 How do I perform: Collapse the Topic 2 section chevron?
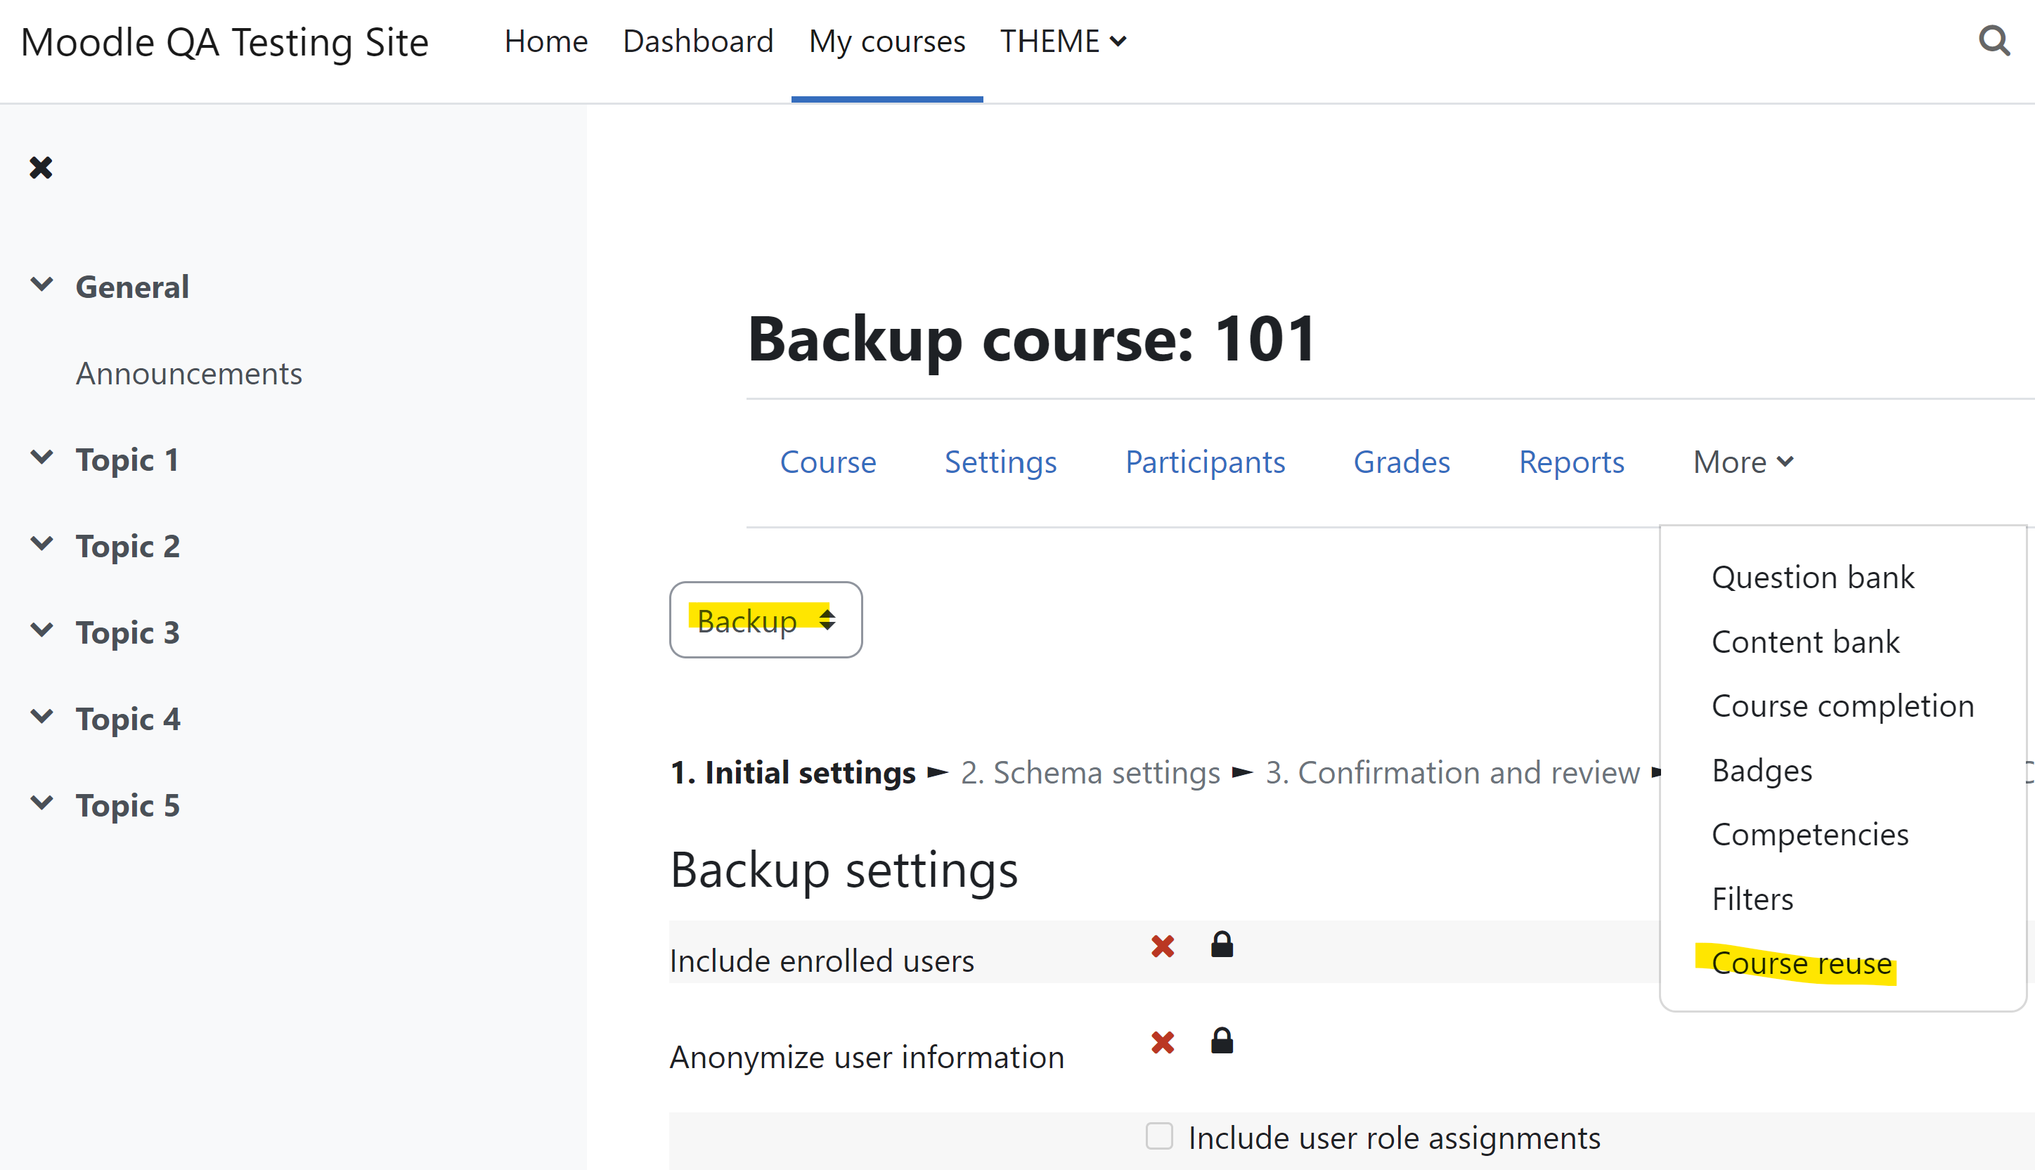[41, 544]
